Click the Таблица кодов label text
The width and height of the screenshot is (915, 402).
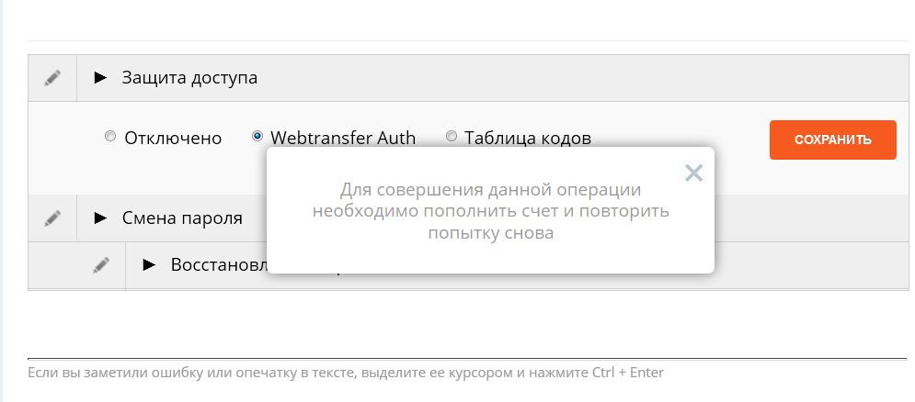pos(528,139)
